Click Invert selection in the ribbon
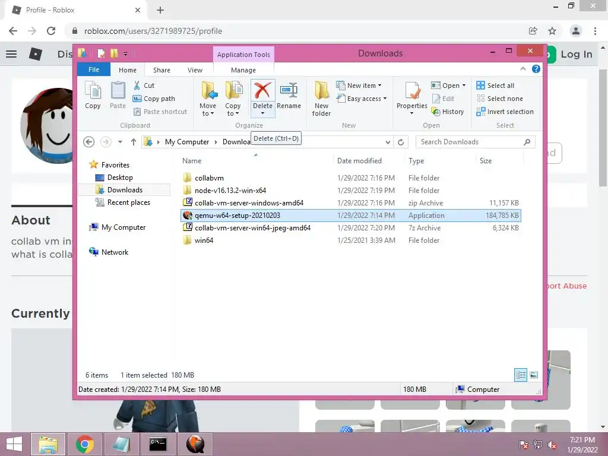The width and height of the screenshot is (608, 456). [x=505, y=112]
